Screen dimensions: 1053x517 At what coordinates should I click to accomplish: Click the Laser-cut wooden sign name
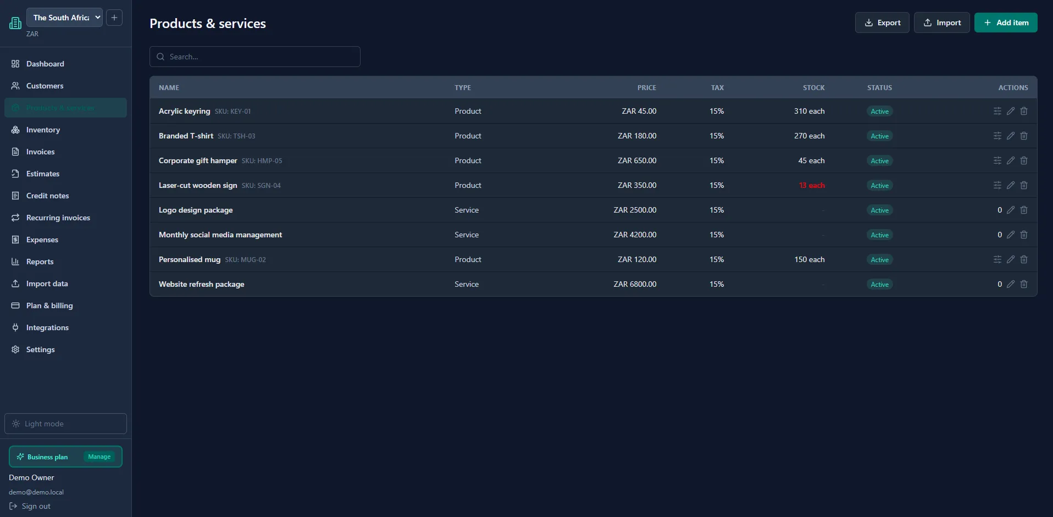[198, 185]
